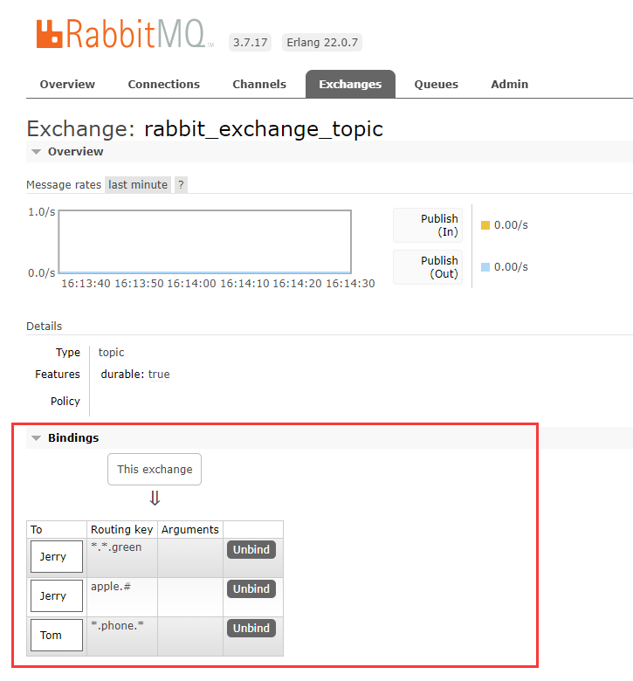Open the Jerry queue bound to apple.#
633x681 pixels.
coord(57,595)
